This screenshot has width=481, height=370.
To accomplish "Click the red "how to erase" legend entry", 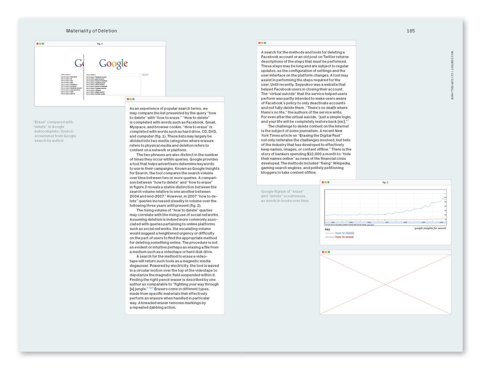I will pos(339,237).
